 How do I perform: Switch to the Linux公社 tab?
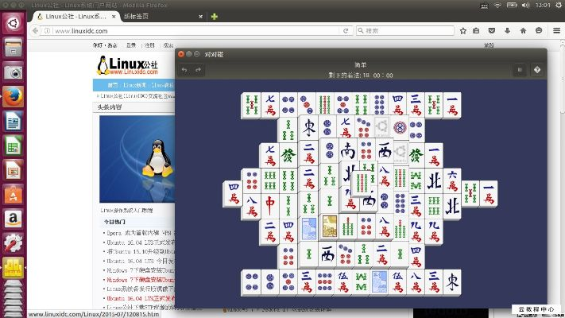click(76, 17)
